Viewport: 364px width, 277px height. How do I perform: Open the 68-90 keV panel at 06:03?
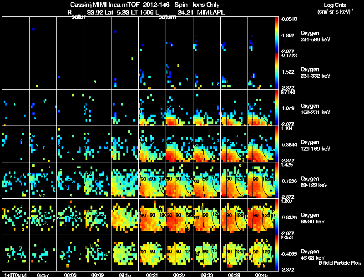tap(70, 217)
